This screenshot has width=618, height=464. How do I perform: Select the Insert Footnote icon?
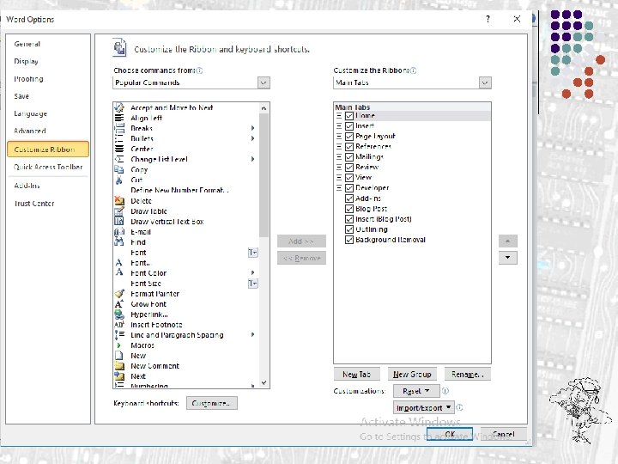tap(119, 324)
